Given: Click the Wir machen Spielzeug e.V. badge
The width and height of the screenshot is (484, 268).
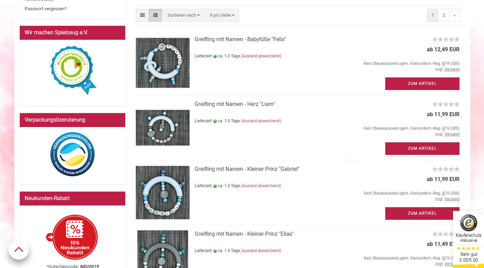Looking at the screenshot, I should pyautogui.click(x=73, y=70).
